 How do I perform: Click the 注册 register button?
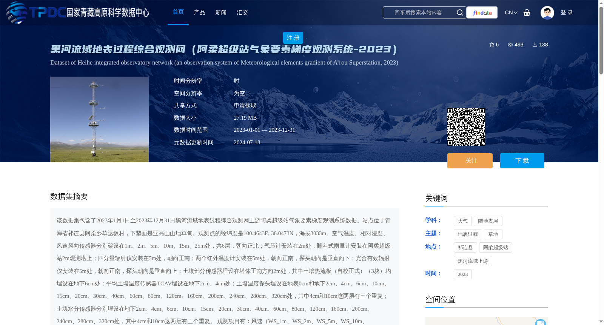[293, 38]
